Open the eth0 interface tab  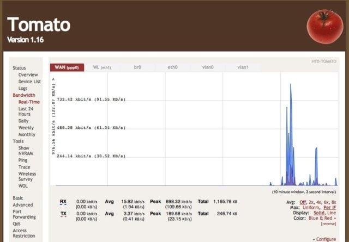172,67
